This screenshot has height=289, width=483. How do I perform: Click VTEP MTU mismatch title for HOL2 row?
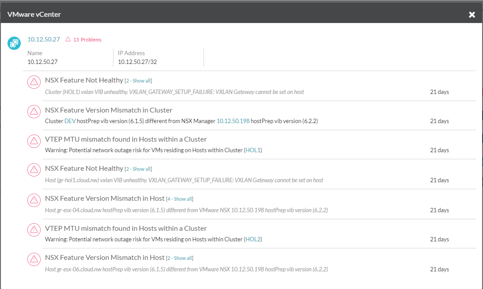point(126,229)
